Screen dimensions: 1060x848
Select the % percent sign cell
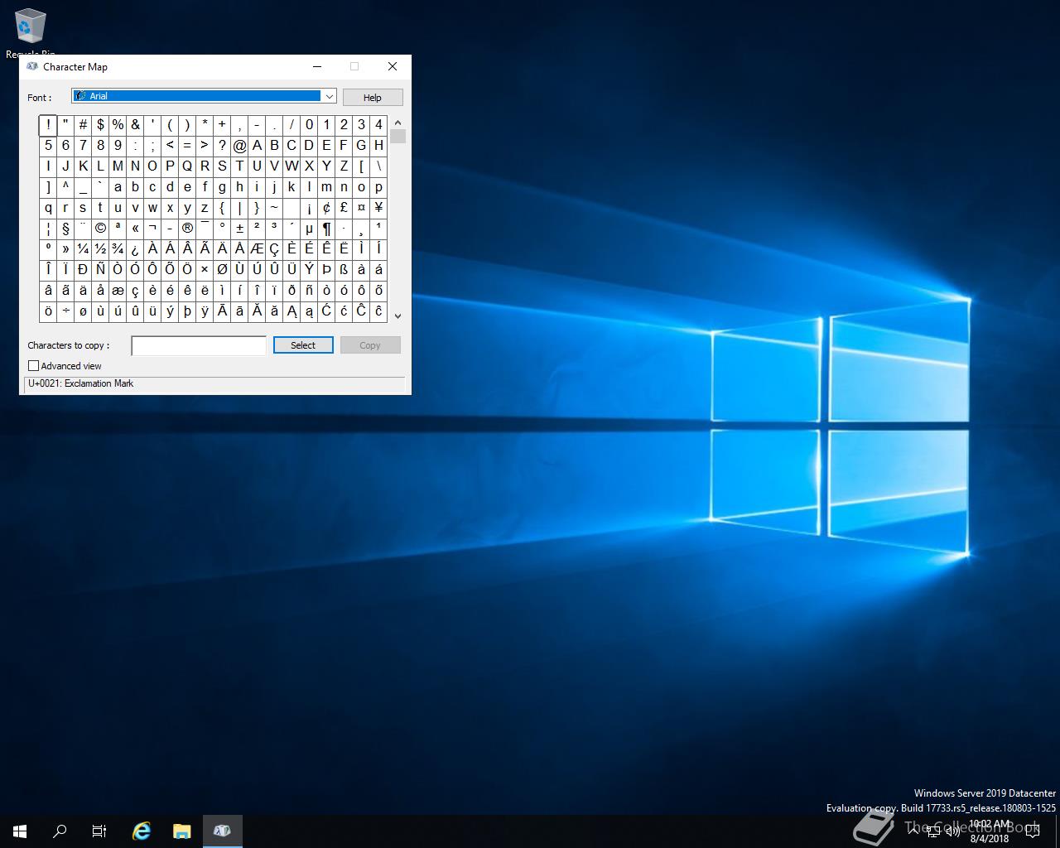118,125
